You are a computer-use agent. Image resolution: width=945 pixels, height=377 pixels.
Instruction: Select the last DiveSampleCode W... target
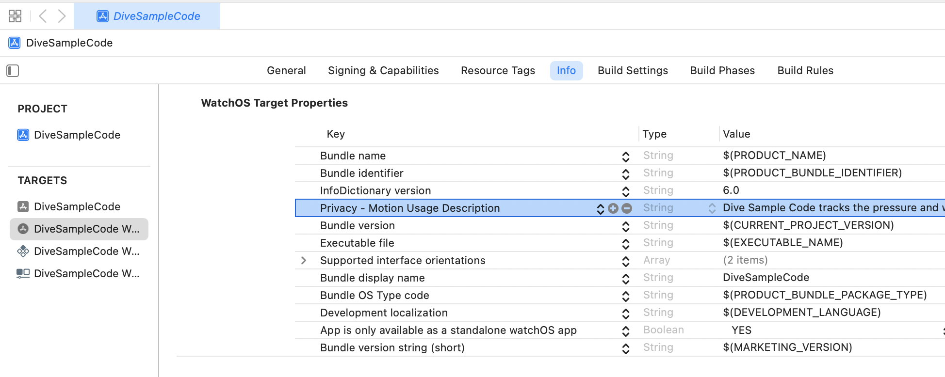click(86, 273)
